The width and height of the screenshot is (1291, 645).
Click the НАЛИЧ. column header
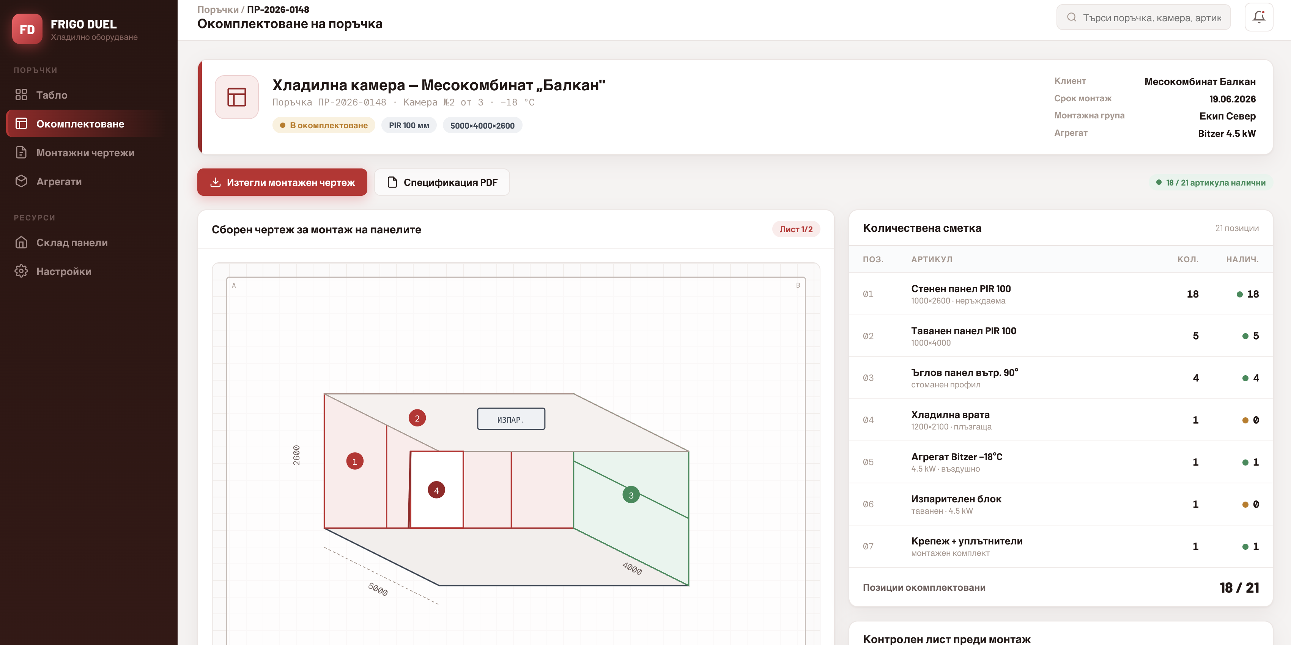click(1242, 259)
